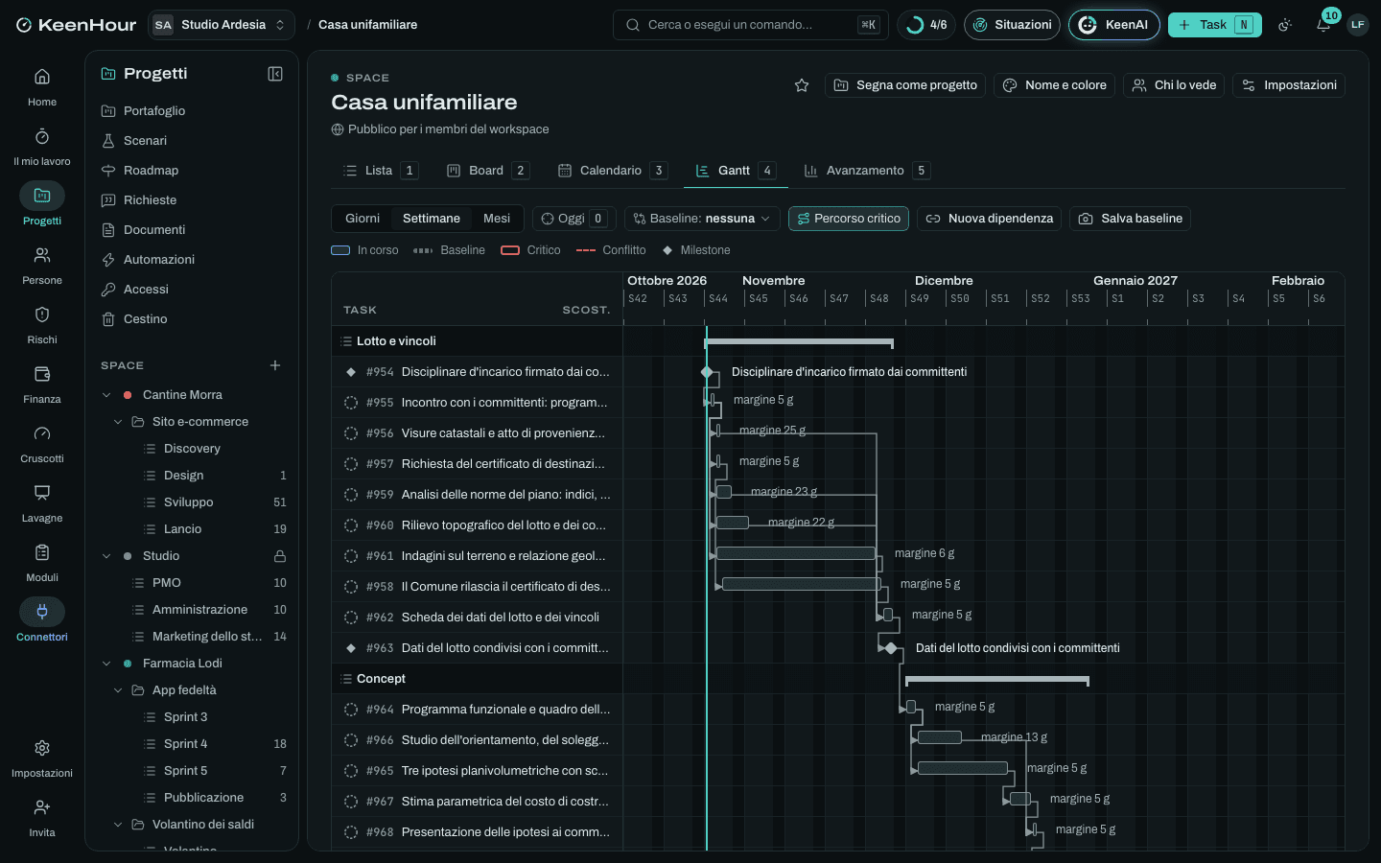Add a new space with plus icon
The image size is (1381, 863).
pos(275,365)
